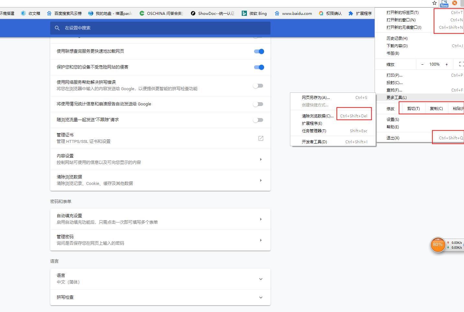Choose 查找(F)... in menu
This screenshot has height=312, width=464.
[x=420, y=90]
